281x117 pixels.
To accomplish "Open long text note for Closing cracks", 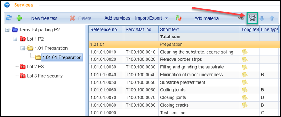I will (x=245, y=105).
